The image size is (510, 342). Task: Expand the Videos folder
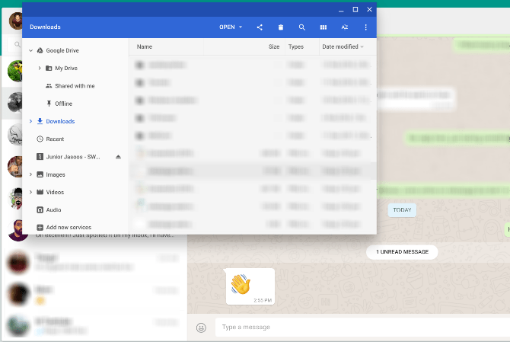(x=31, y=192)
